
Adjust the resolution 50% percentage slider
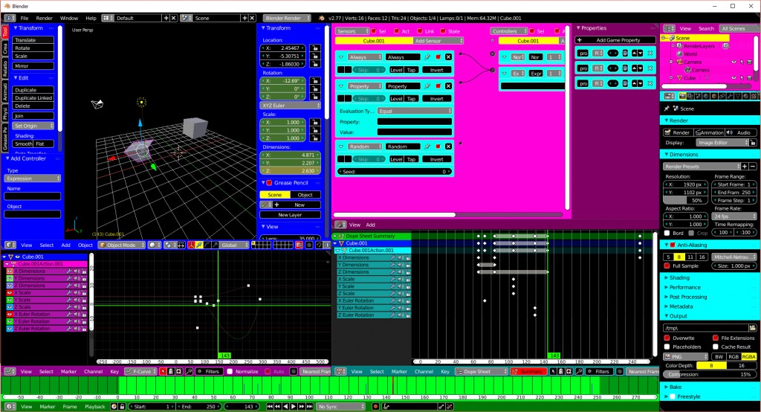(x=684, y=200)
